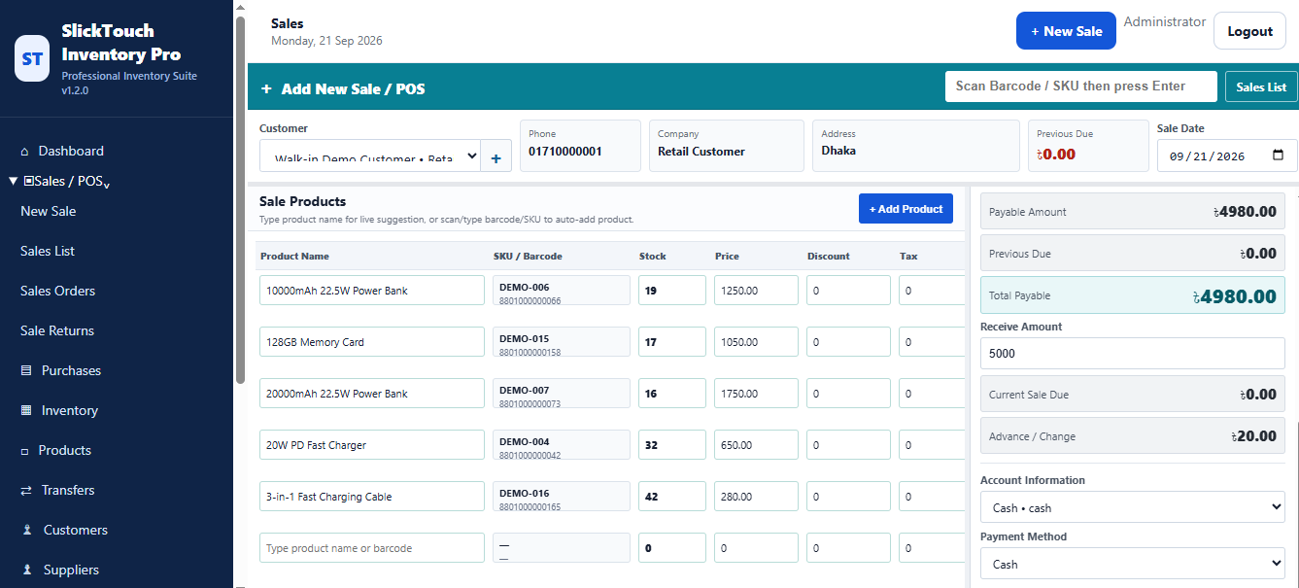The image size is (1299, 588).
Task: Click the Advance / Change ৳20.00 value
Action: tap(1253, 436)
